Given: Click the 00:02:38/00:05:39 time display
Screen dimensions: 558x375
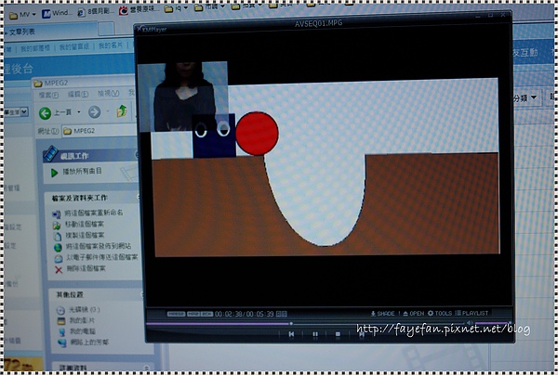Looking at the screenshot, I should (x=245, y=314).
